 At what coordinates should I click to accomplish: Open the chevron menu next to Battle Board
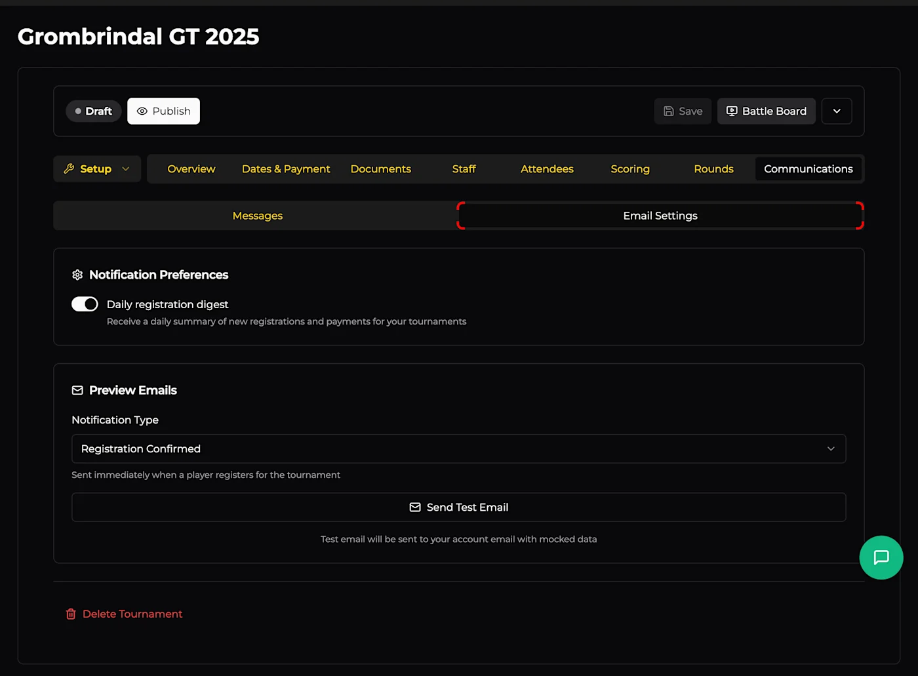[x=837, y=111]
